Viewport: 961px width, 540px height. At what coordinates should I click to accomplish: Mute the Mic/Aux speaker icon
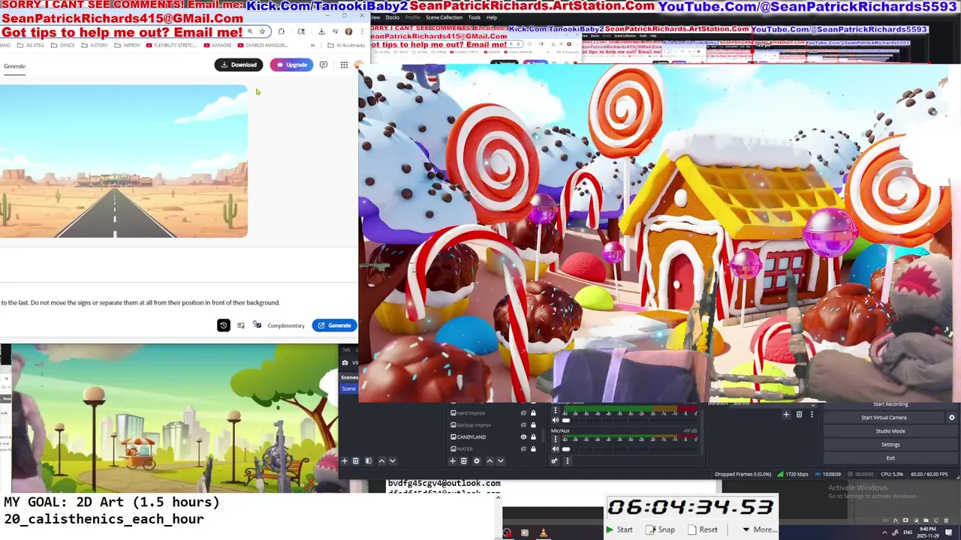click(556, 448)
